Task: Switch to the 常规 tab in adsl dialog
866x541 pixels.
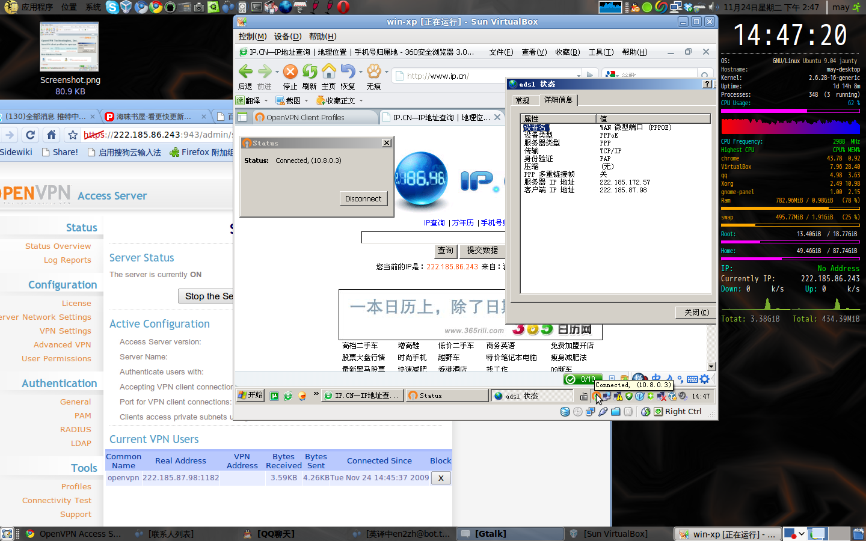Action: coord(523,100)
